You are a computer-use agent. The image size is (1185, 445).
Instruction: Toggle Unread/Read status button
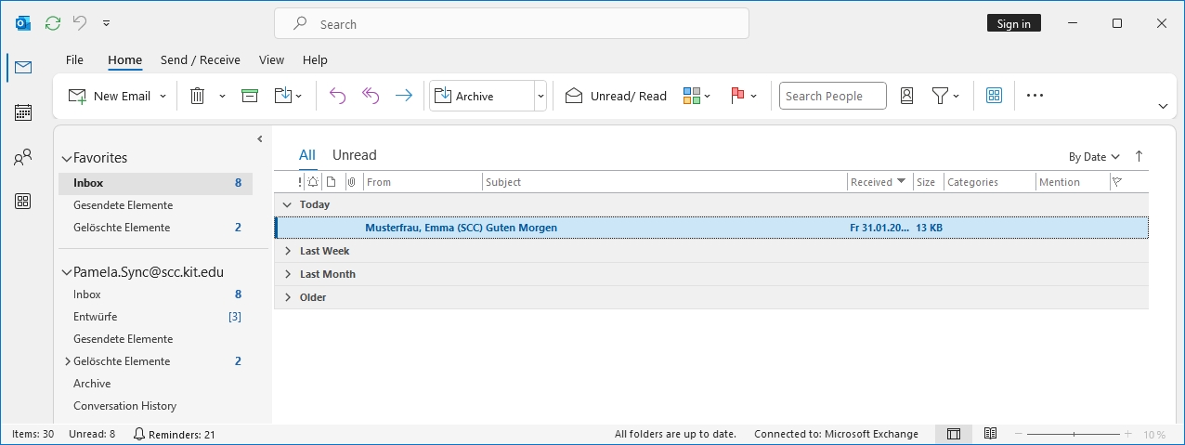point(616,96)
